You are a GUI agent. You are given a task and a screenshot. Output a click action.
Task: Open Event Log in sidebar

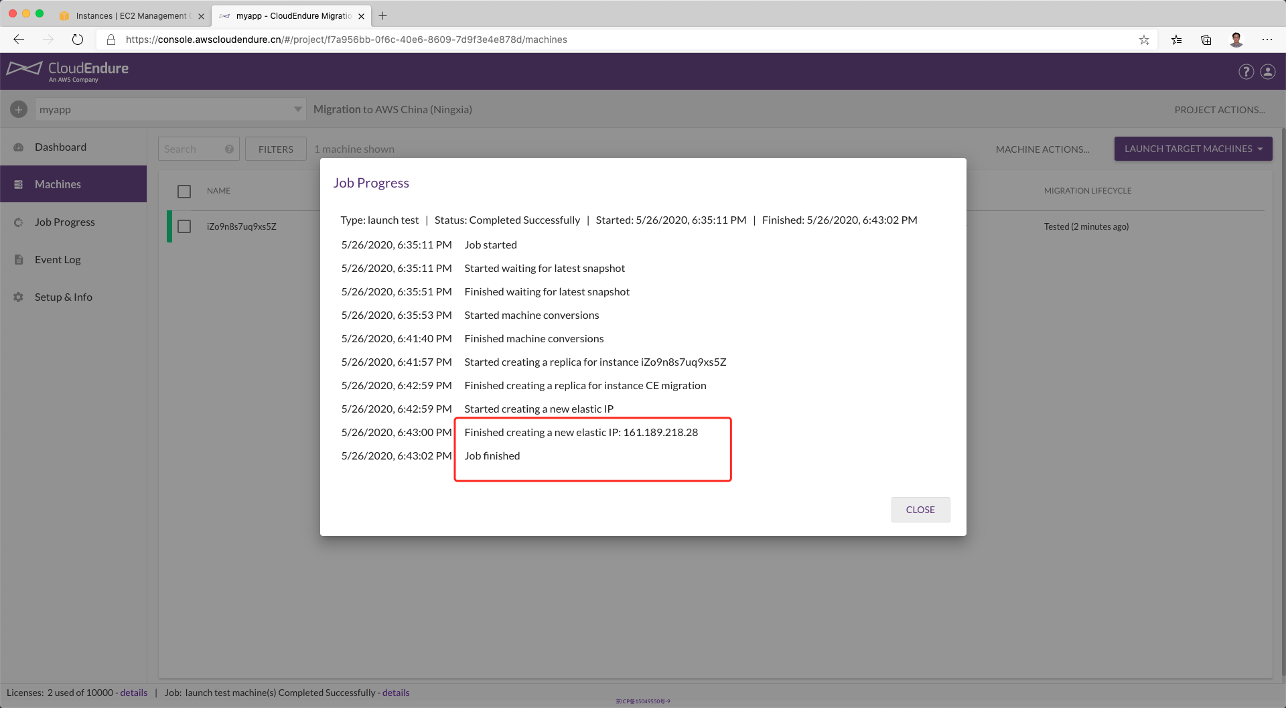(58, 259)
